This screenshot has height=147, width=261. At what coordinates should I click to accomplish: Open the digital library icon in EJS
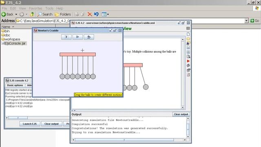point(188,43)
